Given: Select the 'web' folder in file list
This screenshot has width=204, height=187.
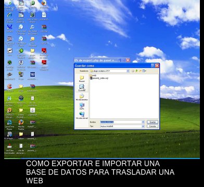Looking at the screenshot, I should [93, 75].
